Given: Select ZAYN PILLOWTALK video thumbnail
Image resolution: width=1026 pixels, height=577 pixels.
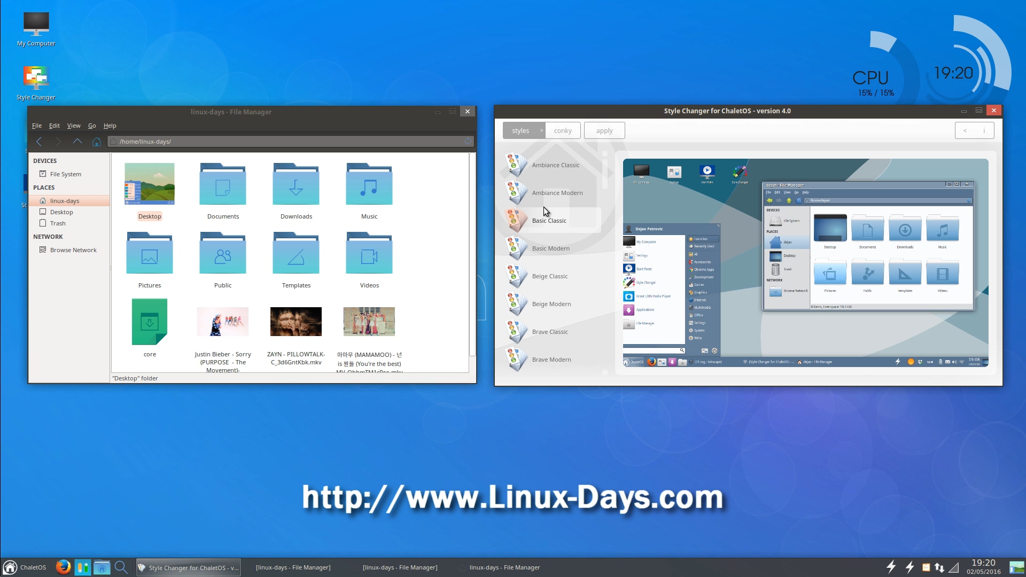Looking at the screenshot, I should pyautogui.click(x=296, y=322).
